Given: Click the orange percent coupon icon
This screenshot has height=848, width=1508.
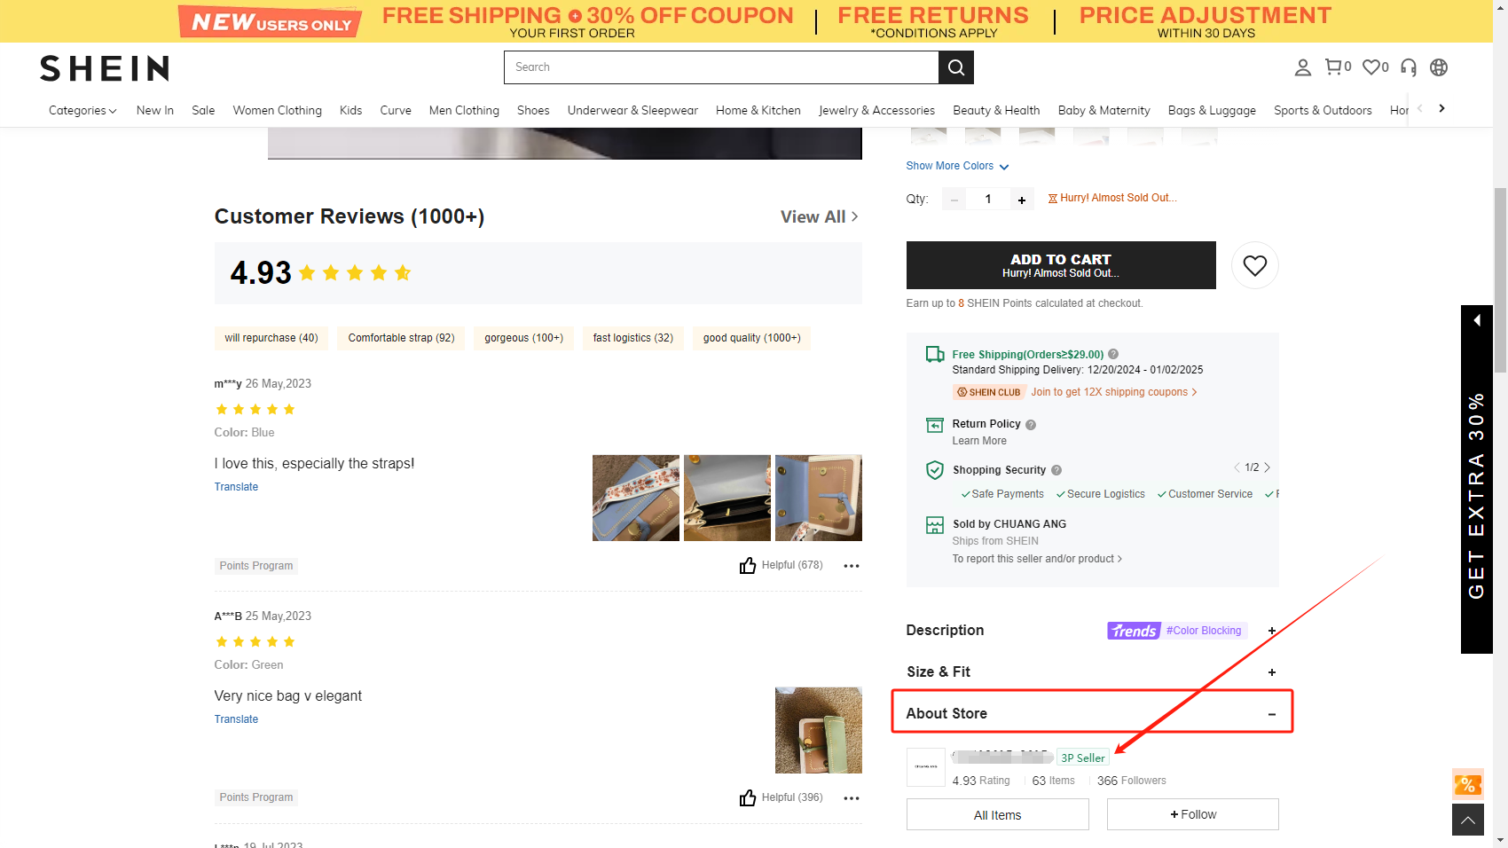Looking at the screenshot, I should 1468,784.
